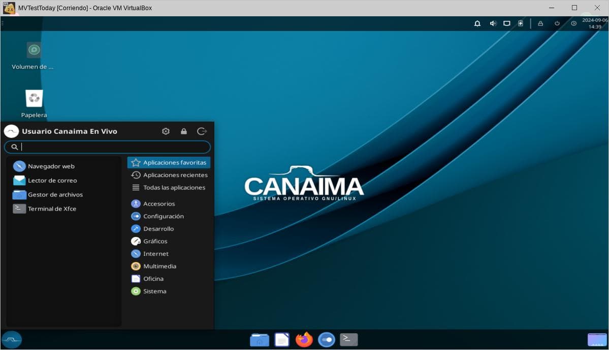Launch the terminal icon in the dock
The width and height of the screenshot is (609, 350).
click(x=349, y=340)
